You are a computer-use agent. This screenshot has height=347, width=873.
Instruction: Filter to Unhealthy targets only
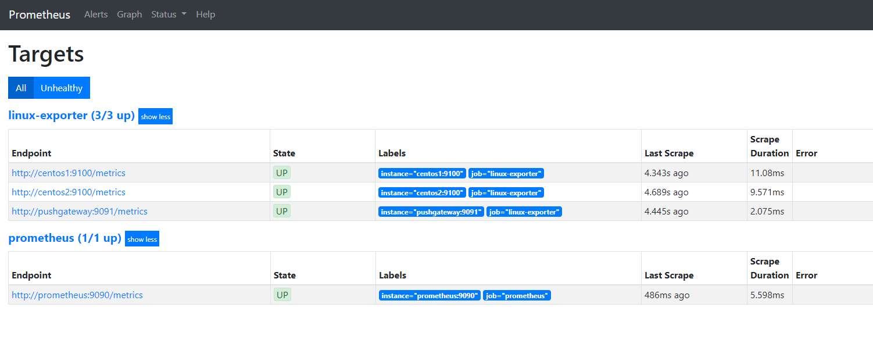click(62, 88)
